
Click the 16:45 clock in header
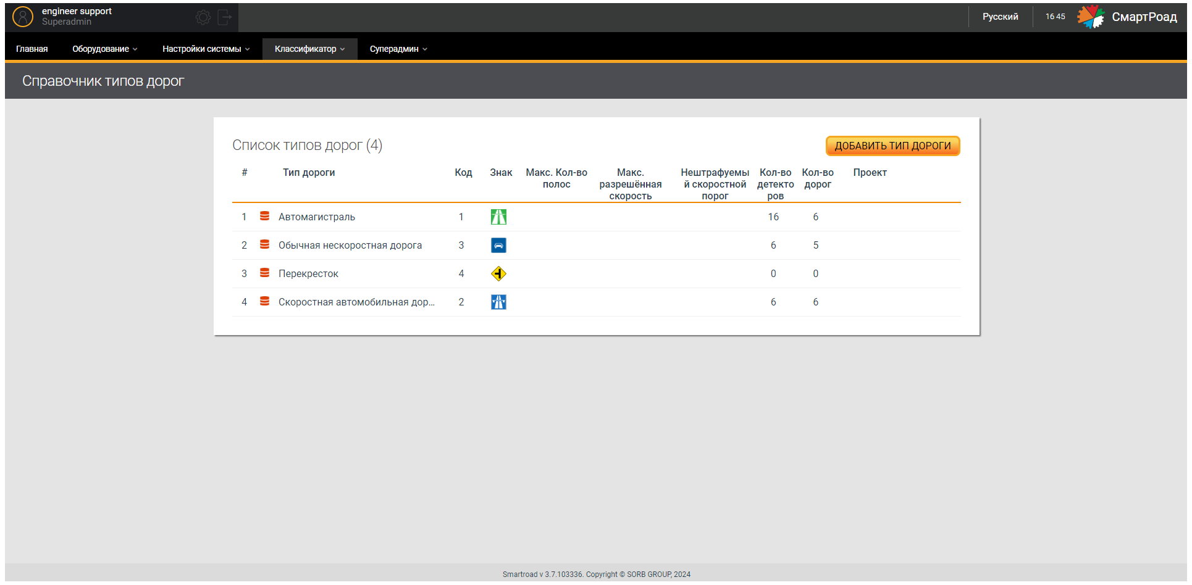[x=1056, y=17]
